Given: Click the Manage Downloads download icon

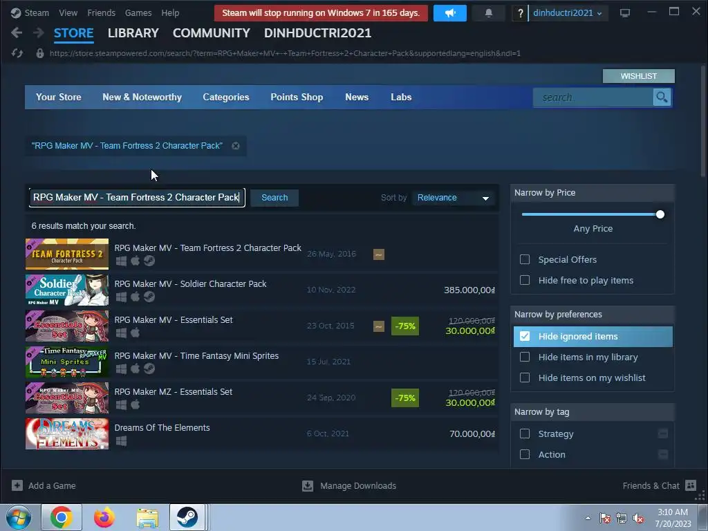Looking at the screenshot, I should tap(308, 486).
